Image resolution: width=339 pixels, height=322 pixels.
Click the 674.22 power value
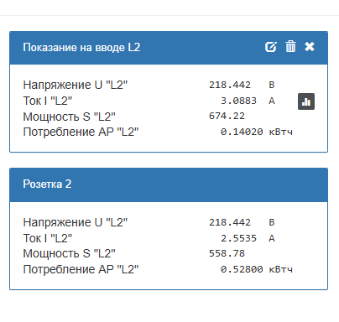pyautogui.click(x=227, y=116)
